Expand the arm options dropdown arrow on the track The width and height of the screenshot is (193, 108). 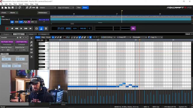36,22
